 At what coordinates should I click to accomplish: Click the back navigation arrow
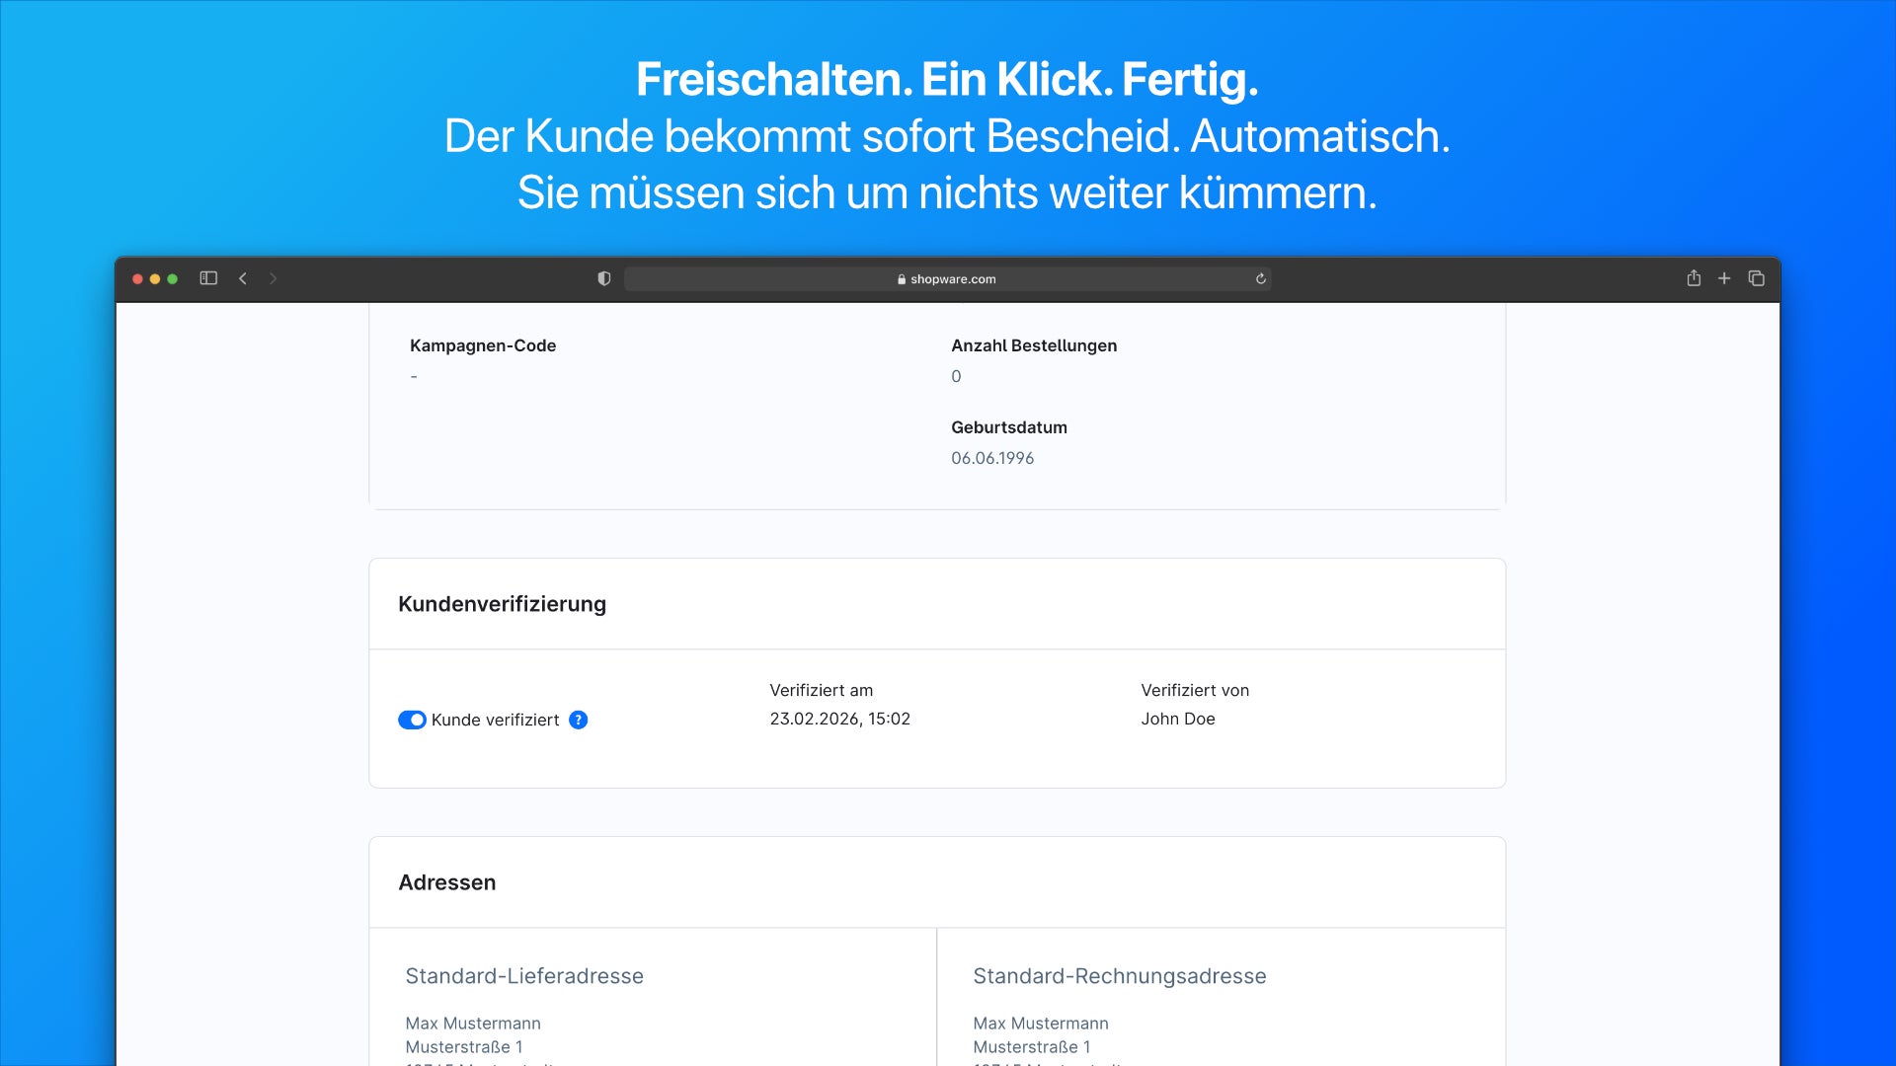(242, 278)
